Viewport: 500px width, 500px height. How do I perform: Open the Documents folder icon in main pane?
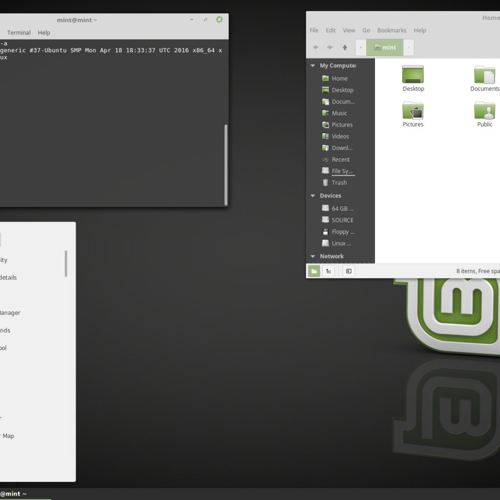click(x=485, y=79)
